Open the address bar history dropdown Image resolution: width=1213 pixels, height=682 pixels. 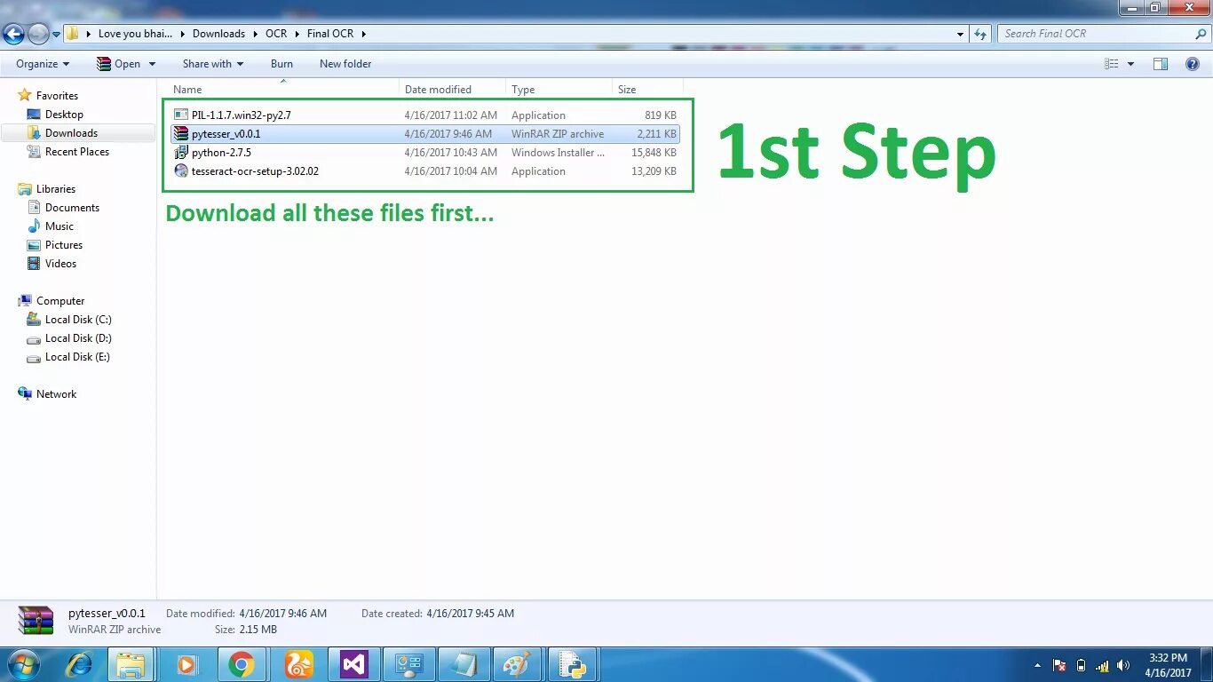961,34
